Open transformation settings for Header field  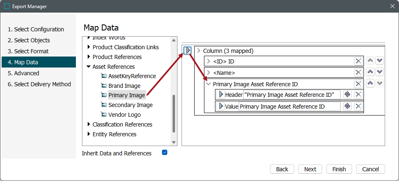347,95
